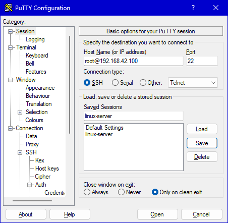This screenshot has height=223, width=228.
Task: Click the PuTTY icon in title bar
Action: (9, 8)
